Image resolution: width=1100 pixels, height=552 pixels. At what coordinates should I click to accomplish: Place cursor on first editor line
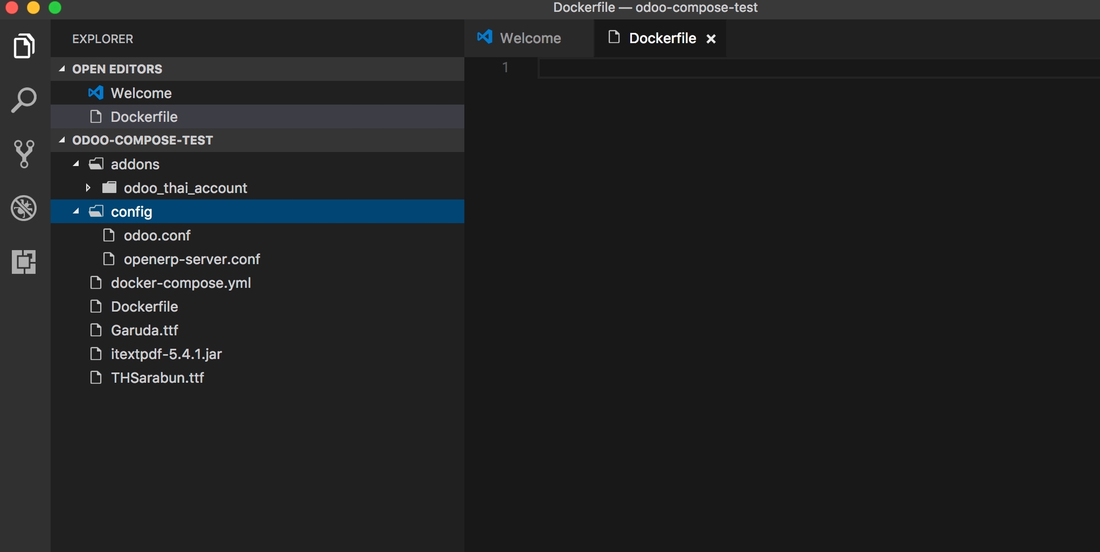(819, 68)
